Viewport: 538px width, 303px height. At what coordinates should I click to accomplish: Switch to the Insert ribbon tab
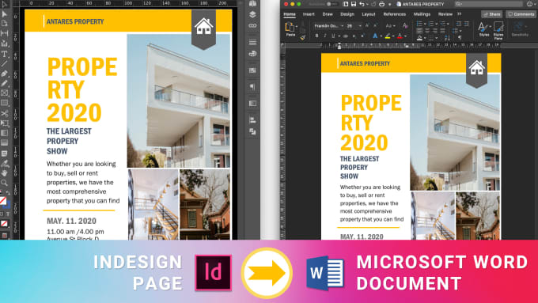[309, 14]
